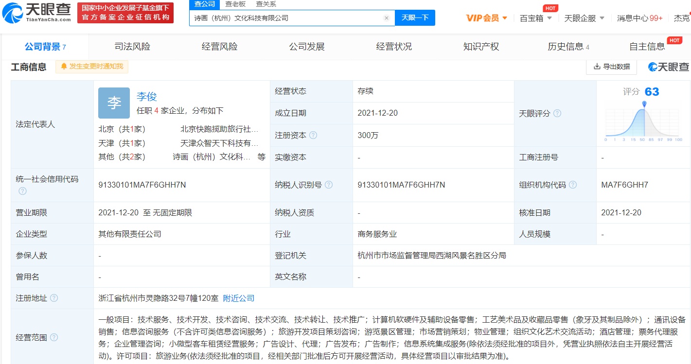The image size is (691, 364).
Task: Clear the search box with X icon
Action: 387,18
